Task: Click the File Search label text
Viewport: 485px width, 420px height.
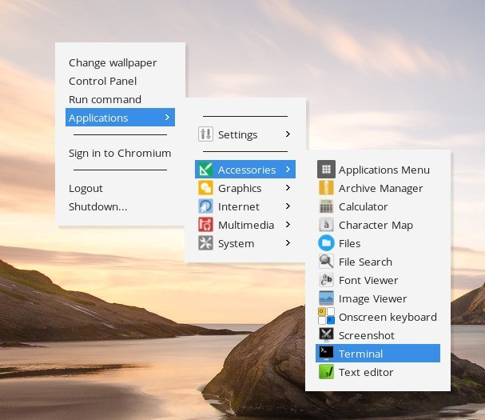Action: pos(365,262)
